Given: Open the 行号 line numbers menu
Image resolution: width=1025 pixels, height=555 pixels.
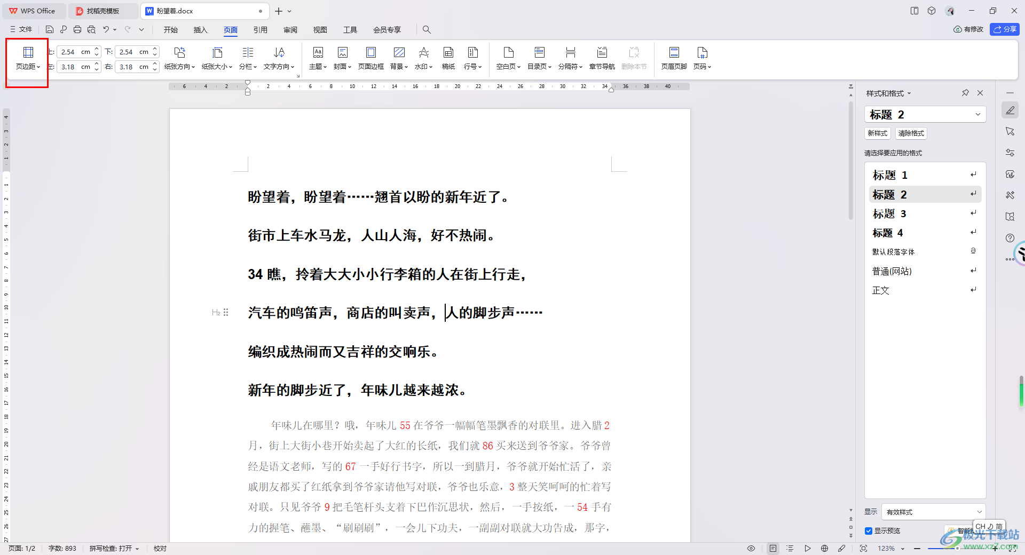Looking at the screenshot, I should point(472,59).
